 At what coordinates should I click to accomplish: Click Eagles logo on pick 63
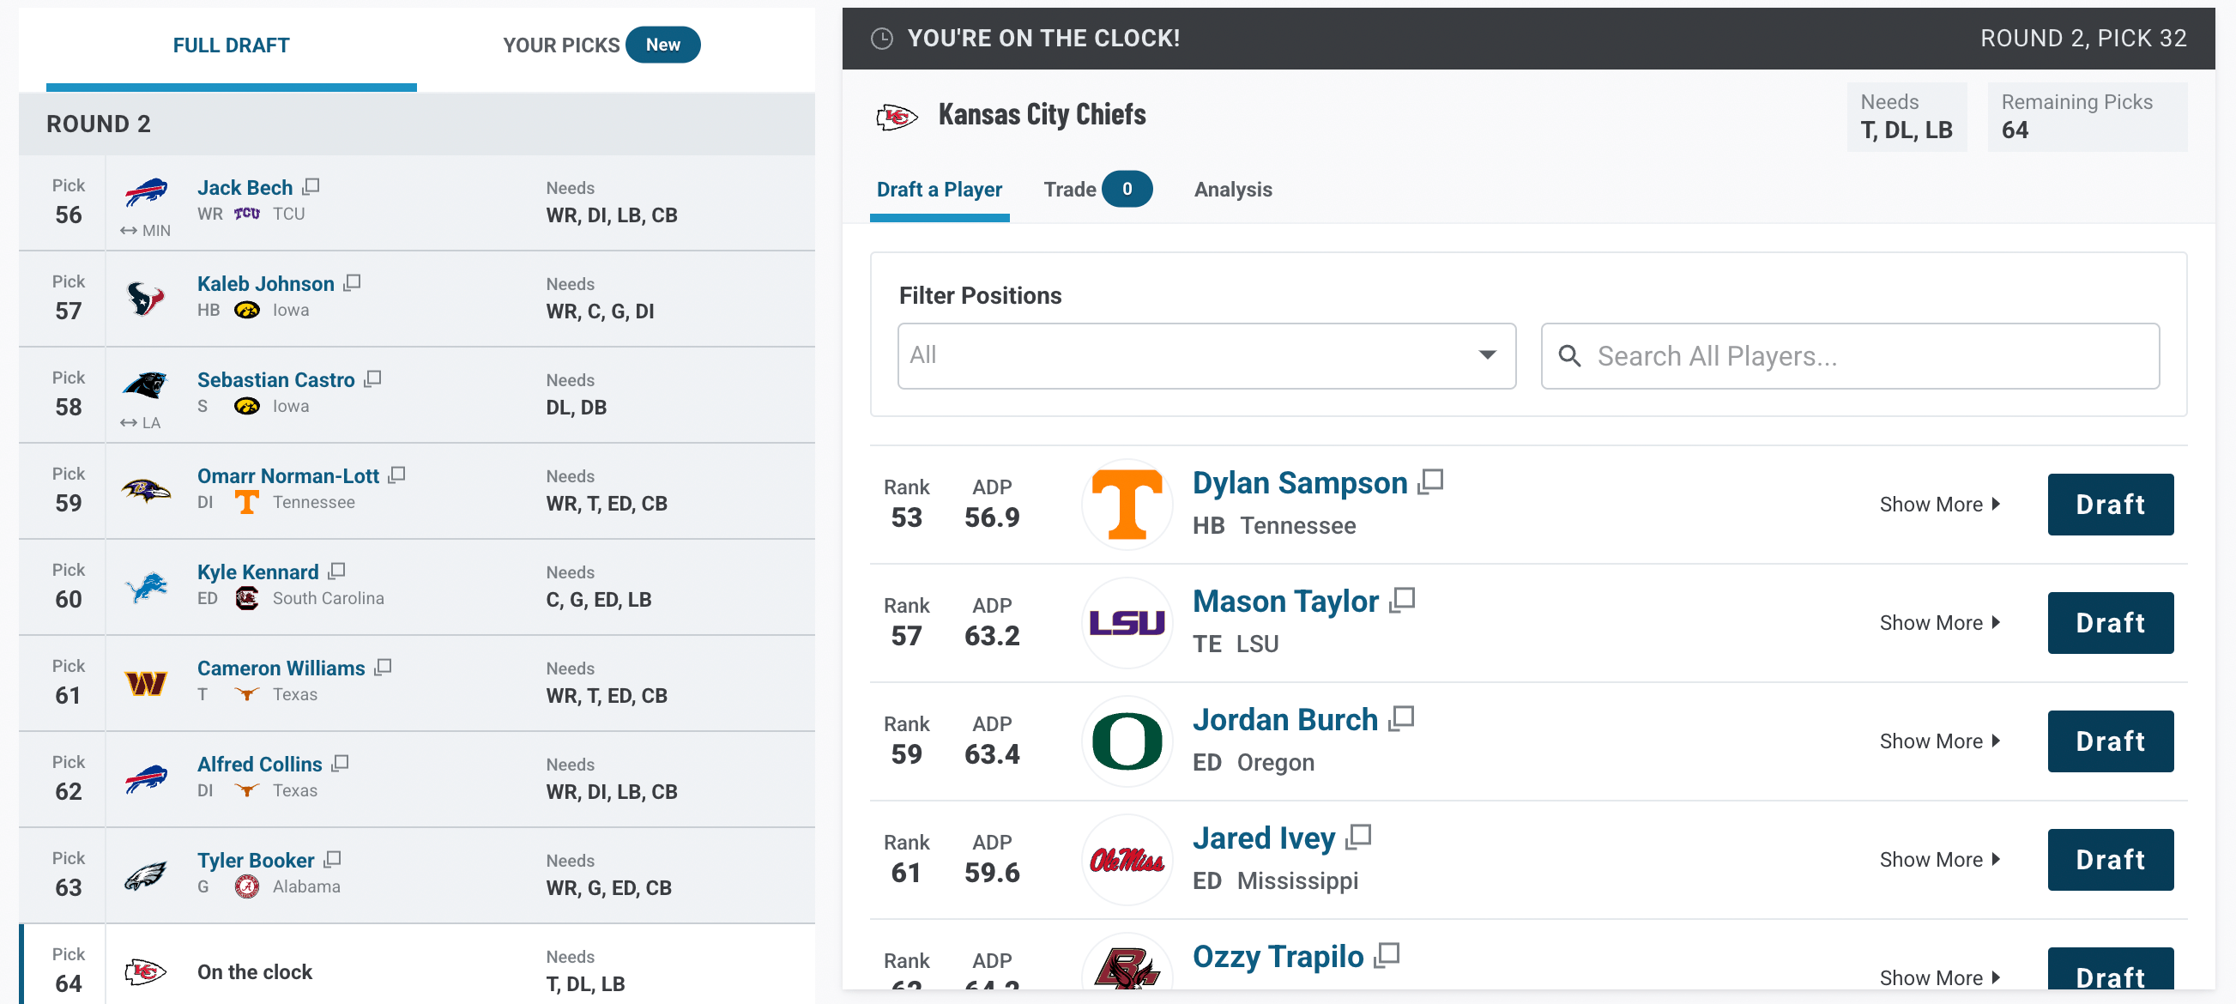(x=146, y=875)
